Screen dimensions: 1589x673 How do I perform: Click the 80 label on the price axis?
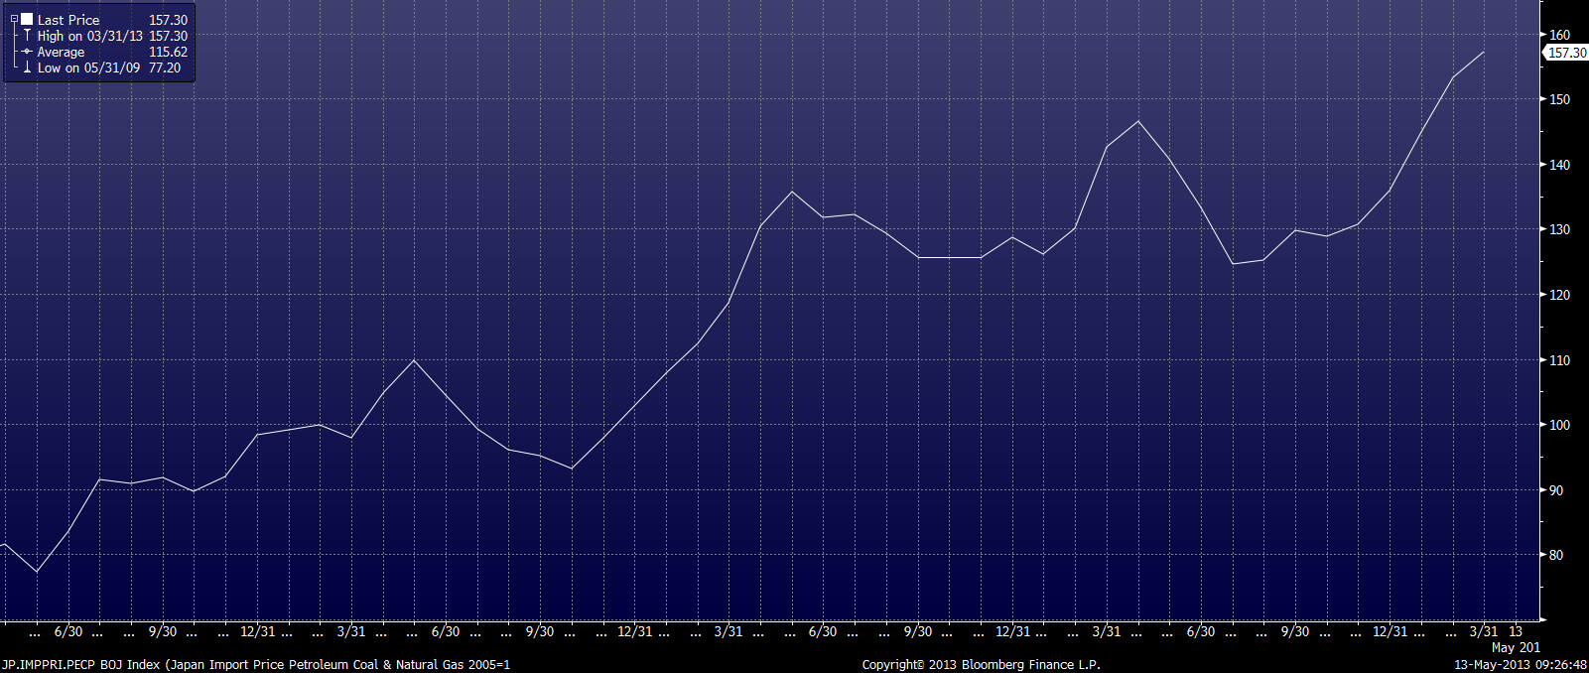coord(1556,555)
